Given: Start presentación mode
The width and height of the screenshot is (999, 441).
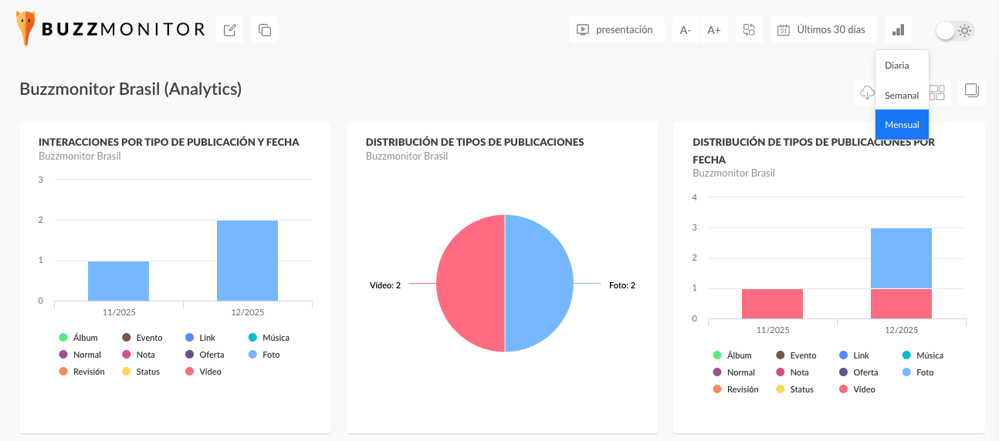Looking at the screenshot, I should point(616,30).
